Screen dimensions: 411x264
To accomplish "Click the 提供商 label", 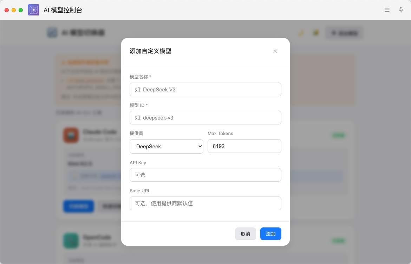I will pos(136,133).
